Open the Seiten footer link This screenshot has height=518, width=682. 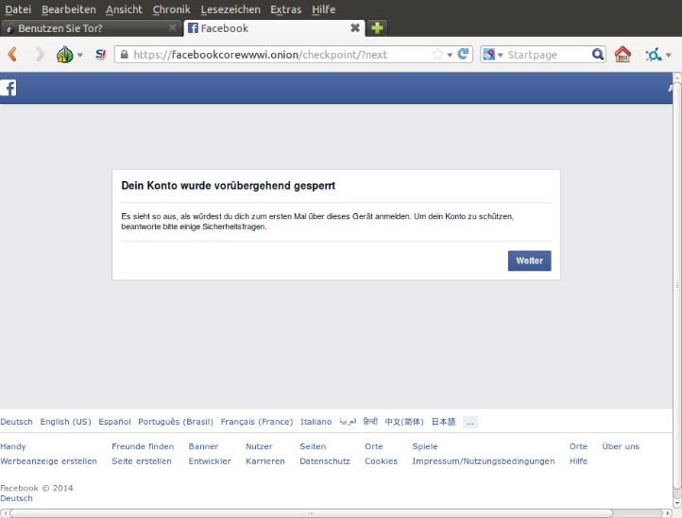313,446
